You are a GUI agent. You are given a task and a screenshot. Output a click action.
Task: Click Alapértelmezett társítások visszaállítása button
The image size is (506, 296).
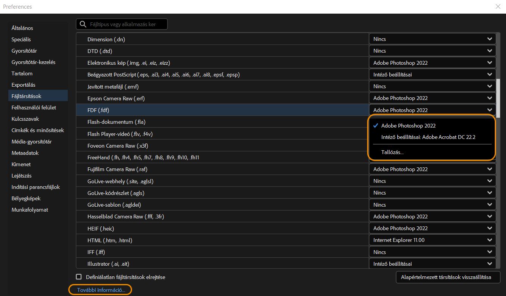(x=448, y=277)
